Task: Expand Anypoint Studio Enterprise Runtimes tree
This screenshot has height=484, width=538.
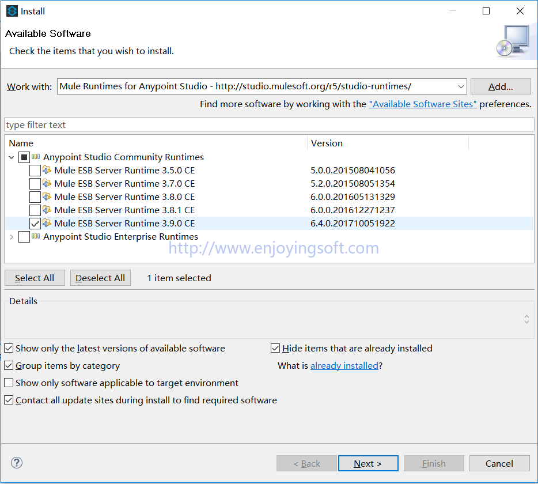Action: 12,237
